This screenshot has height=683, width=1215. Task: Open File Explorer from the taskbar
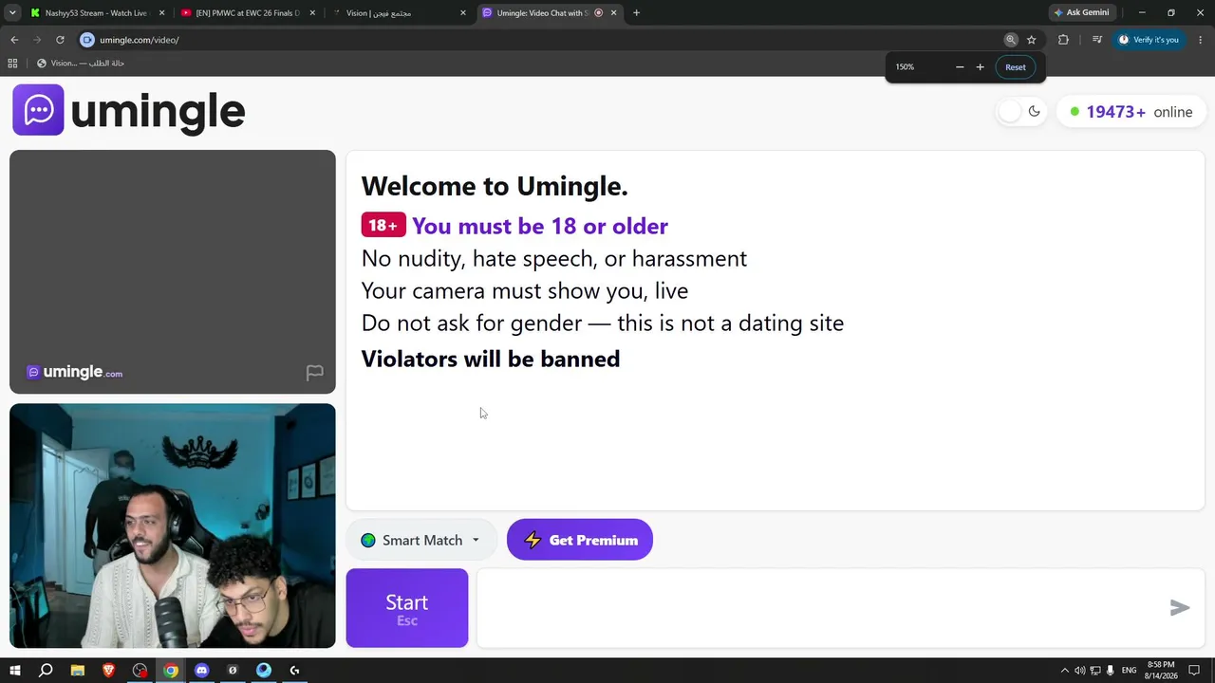click(78, 671)
